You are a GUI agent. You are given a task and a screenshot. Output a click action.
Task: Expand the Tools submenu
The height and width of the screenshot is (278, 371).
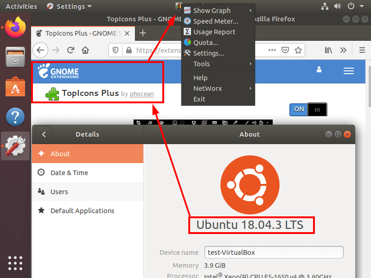pyautogui.click(x=218, y=64)
